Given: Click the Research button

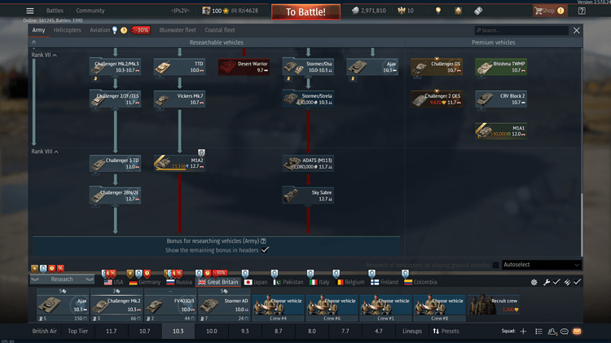Looking at the screenshot, I should point(62,279).
